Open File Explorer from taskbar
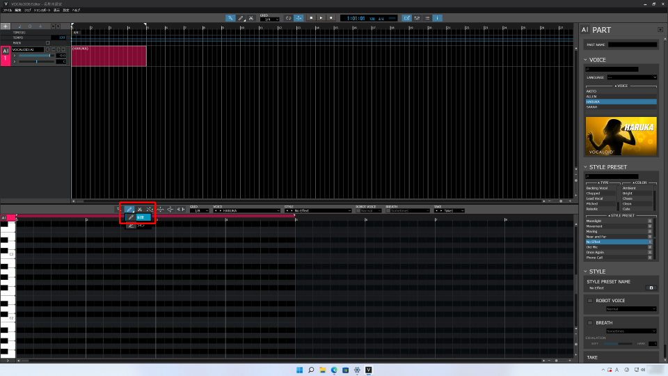Viewport: 668px width, 376px height. click(322, 370)
